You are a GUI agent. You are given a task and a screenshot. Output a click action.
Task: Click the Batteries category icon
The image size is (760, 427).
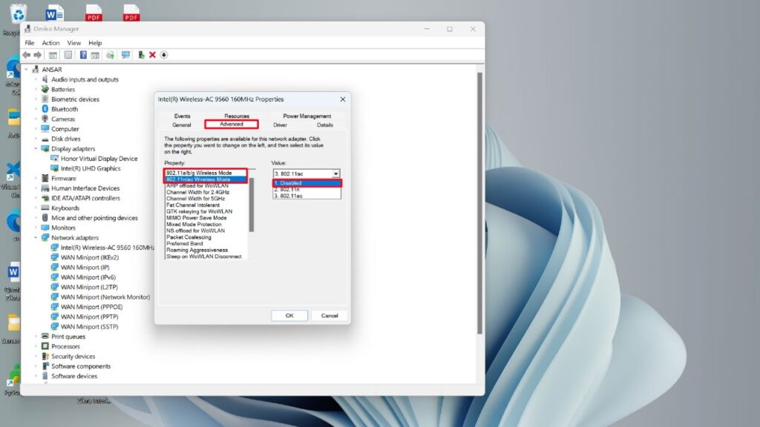tap(45, 89)
